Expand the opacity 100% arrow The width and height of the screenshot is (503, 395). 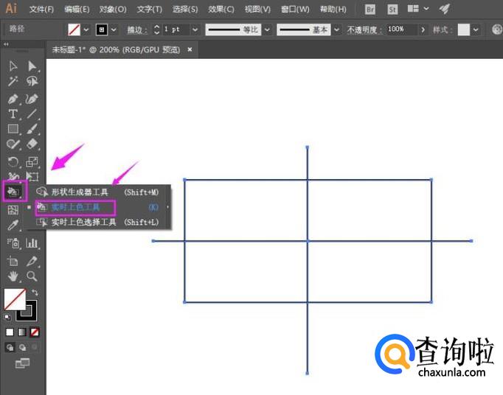coord(423,29)
